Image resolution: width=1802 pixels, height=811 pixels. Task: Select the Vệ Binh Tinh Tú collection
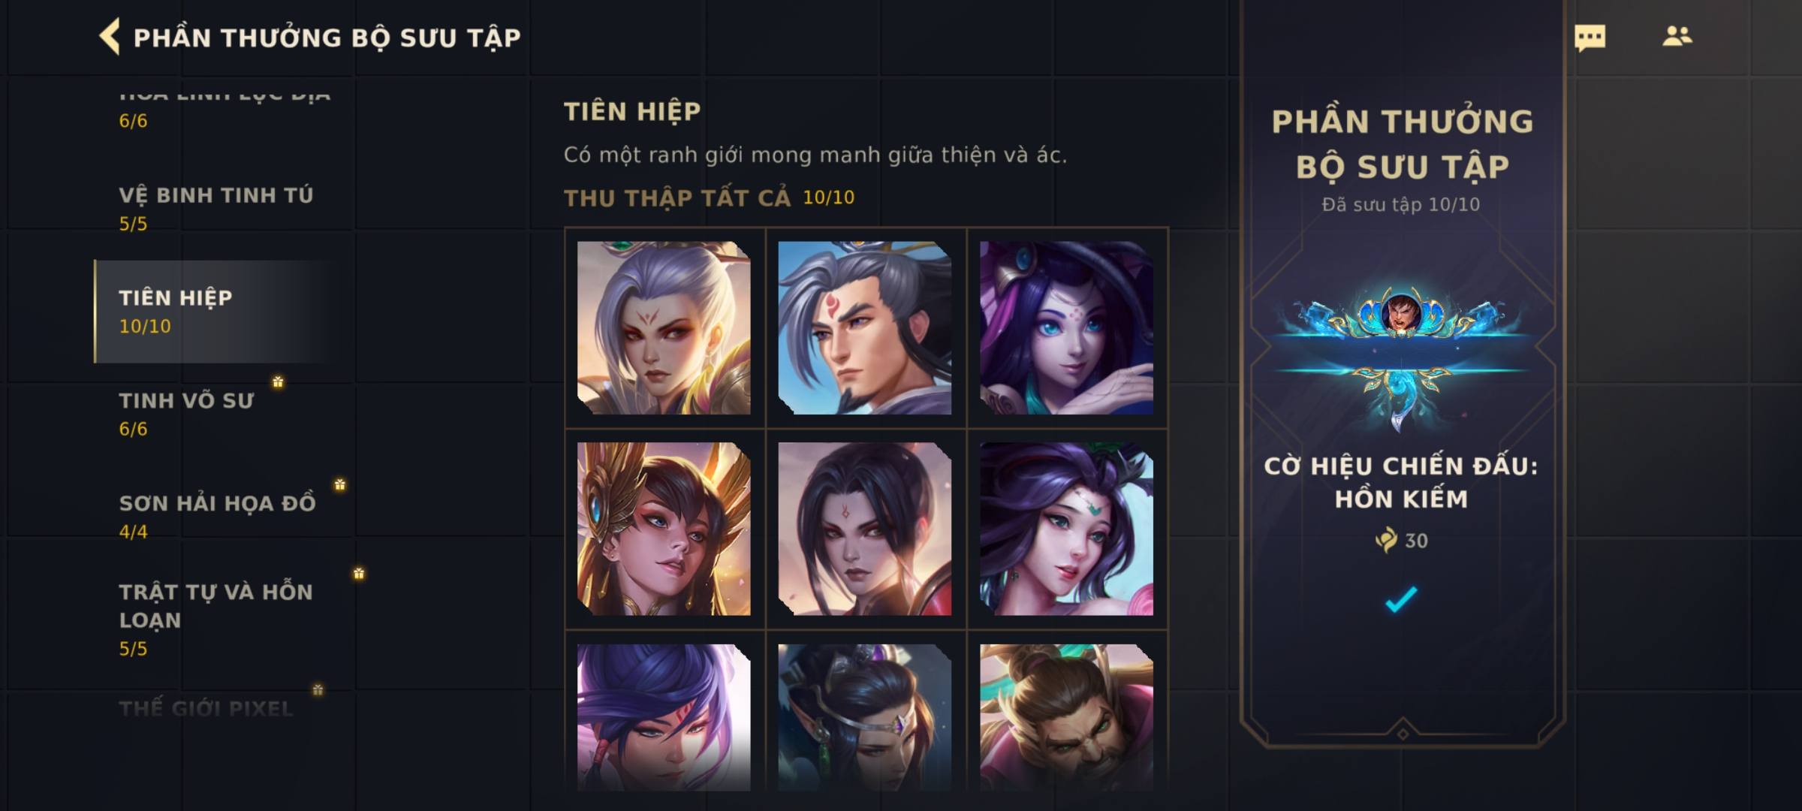pos(216,209)
